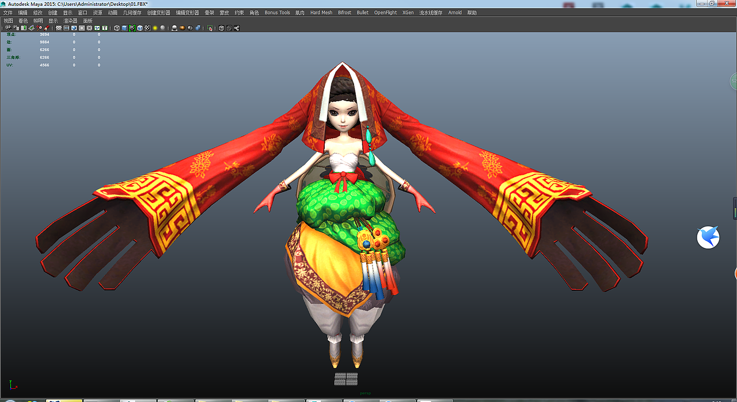Enable Smooth Shade All cube icon

[124, 28]
